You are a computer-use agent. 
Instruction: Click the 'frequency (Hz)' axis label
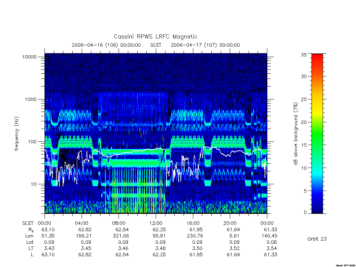pos(17,134)
